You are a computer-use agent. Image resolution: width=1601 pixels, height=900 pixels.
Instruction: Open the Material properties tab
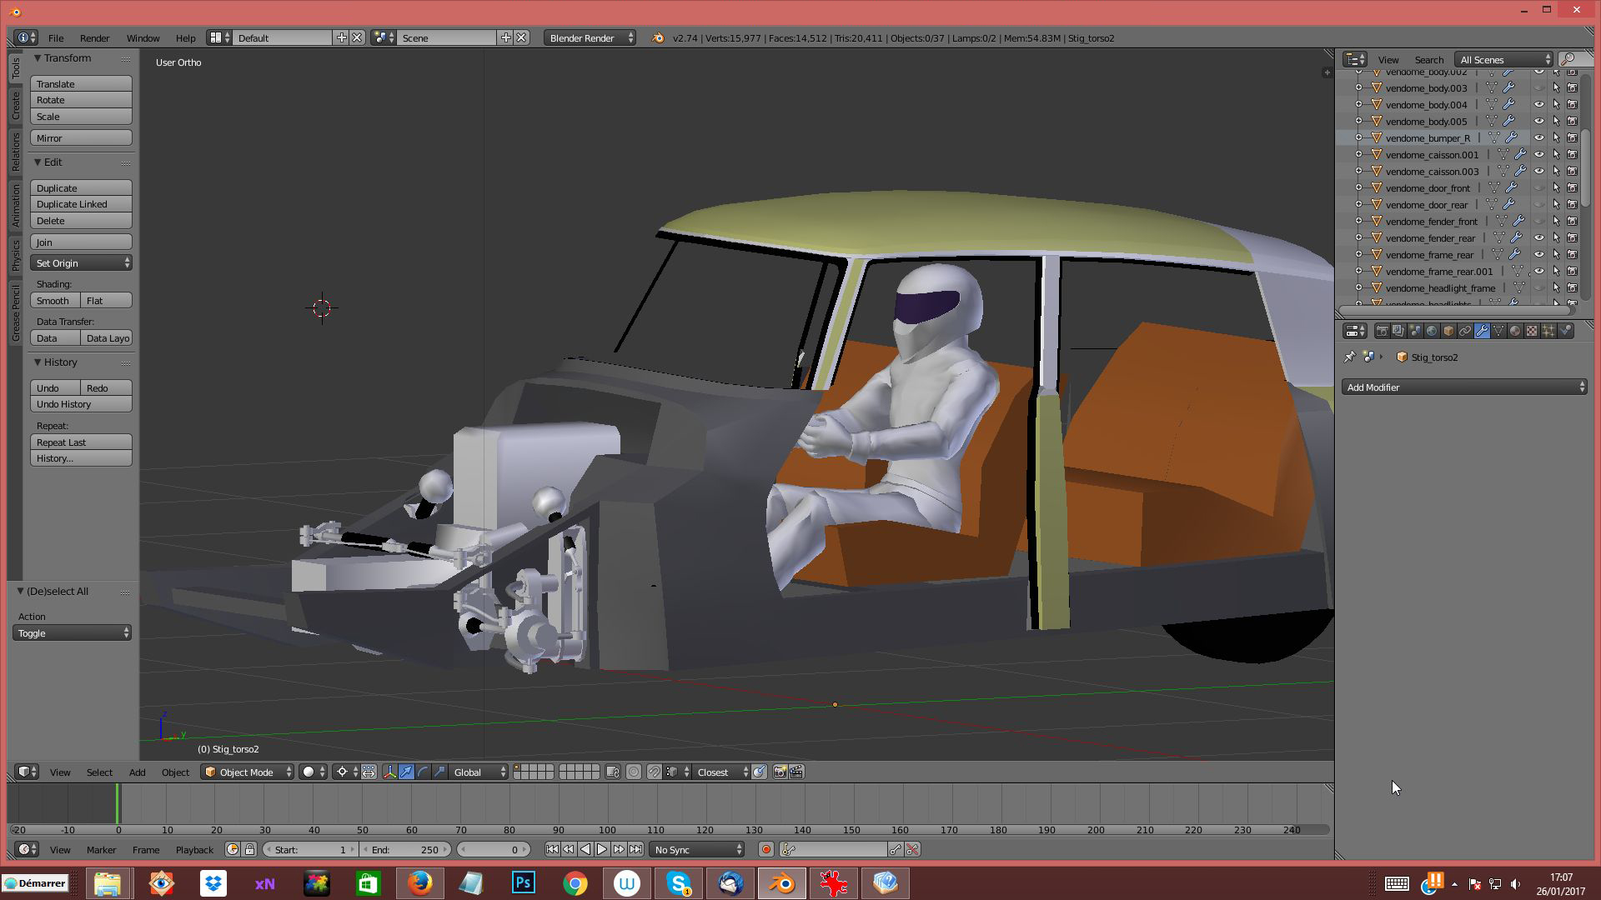1515,331
